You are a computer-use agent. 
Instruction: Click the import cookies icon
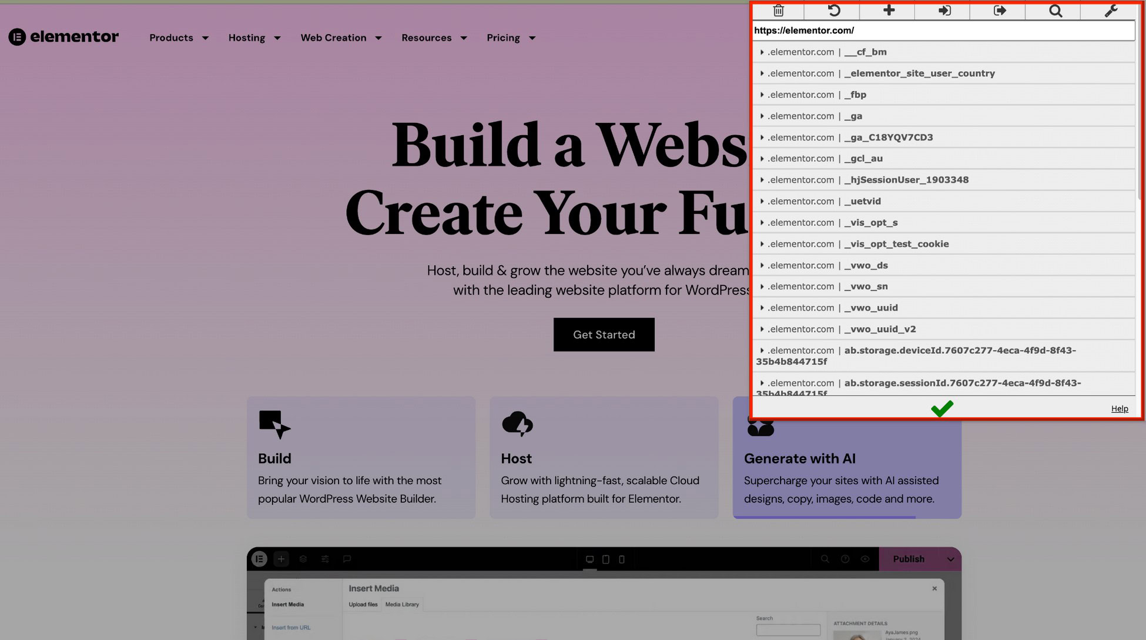coord(944,11)
